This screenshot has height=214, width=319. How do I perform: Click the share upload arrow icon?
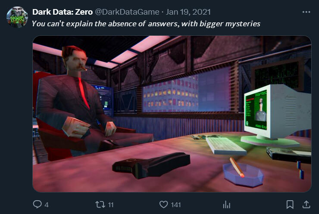pos(306,205)
